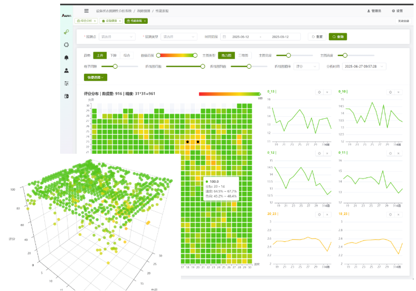The height and width of the screenshot is (291, 416).
Task: Expand the 快速选择 dropdown button
Action: click(x=96, y=77)
